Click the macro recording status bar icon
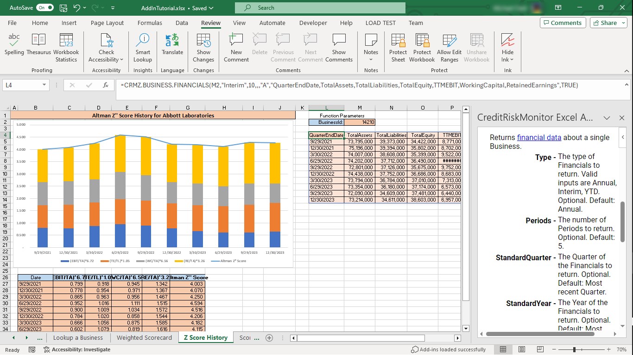633x355 pixels. [32, 349]
